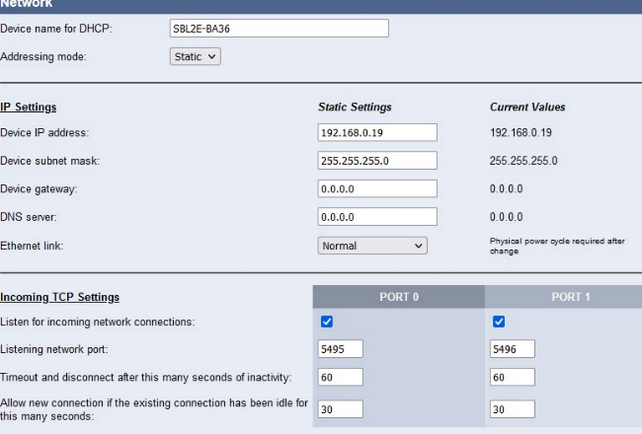Click the DNS server label
The image size is (642, 434).
29,217
